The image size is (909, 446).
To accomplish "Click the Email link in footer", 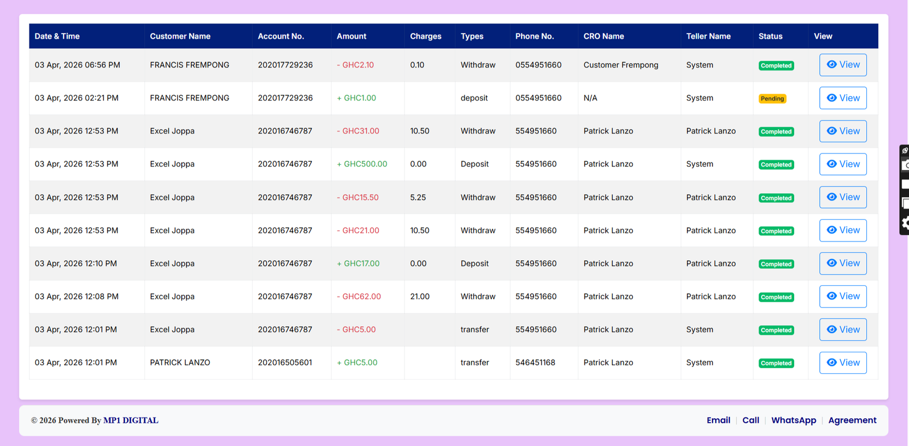I will coord(718,420).
